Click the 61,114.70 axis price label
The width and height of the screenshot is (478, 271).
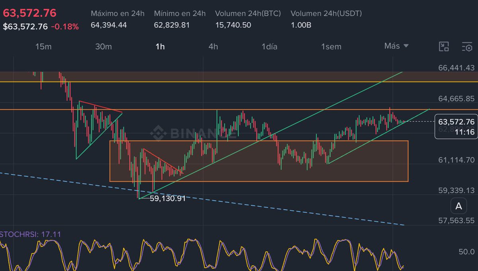[x=456, y=160]
